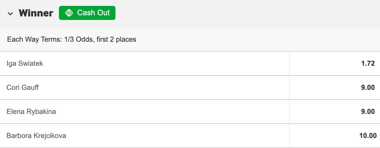Add the 1.72 odds to betslip

(335, 63)
